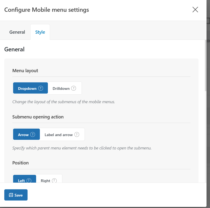Click the dialog's vertical scrollbar thumb

pyautogui.click(x=205, y=66)
